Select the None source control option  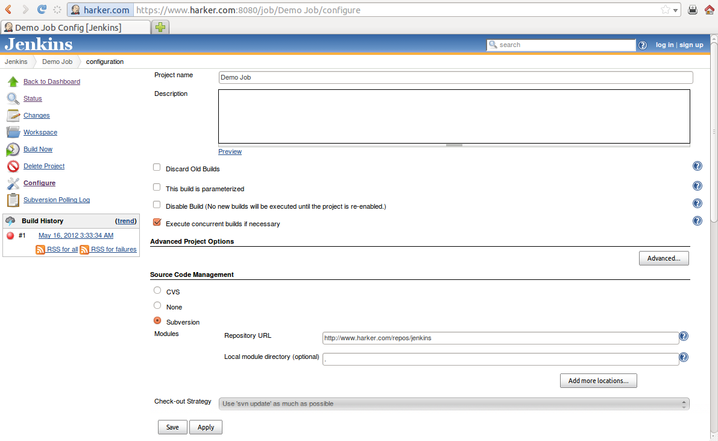157,305
